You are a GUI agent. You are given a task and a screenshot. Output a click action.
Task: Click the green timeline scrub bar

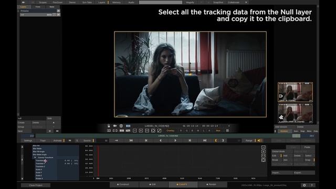pos(168,136)
